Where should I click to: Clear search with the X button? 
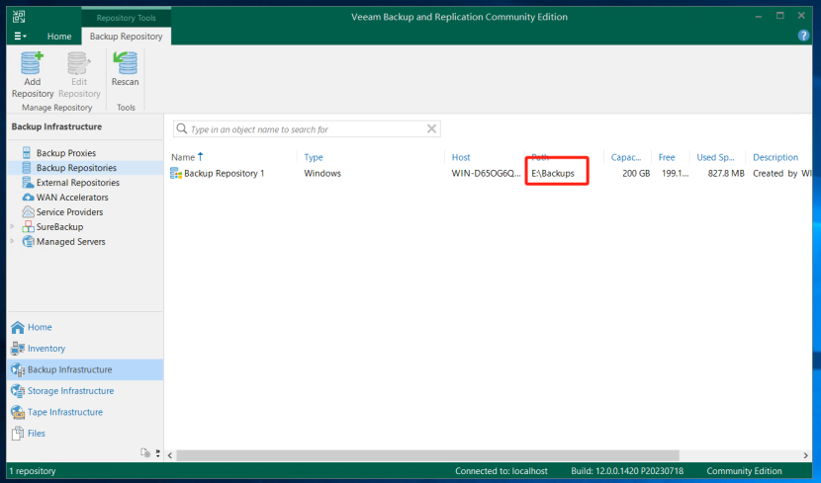coord(431,128)
